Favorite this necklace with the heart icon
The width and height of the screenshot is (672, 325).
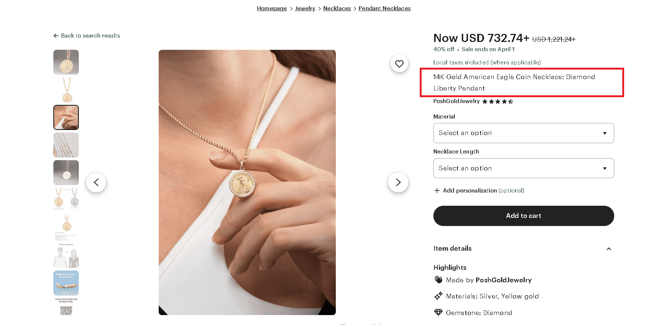[399, 63]
